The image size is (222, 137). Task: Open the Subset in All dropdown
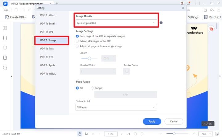(x=116, y=108)
